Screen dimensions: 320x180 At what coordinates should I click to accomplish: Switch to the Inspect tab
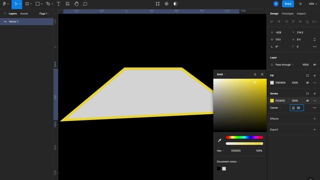(301, 13)
